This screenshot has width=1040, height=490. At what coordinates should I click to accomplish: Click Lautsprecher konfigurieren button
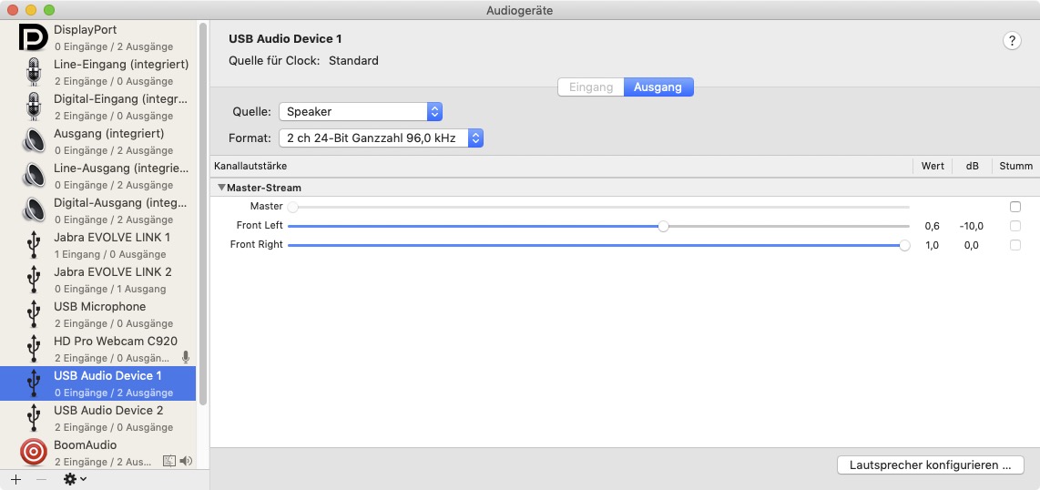[930, 464]
